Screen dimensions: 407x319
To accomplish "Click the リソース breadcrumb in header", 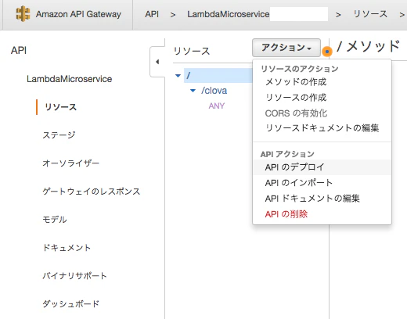I will pyautogui.click(x=370, y=14).
